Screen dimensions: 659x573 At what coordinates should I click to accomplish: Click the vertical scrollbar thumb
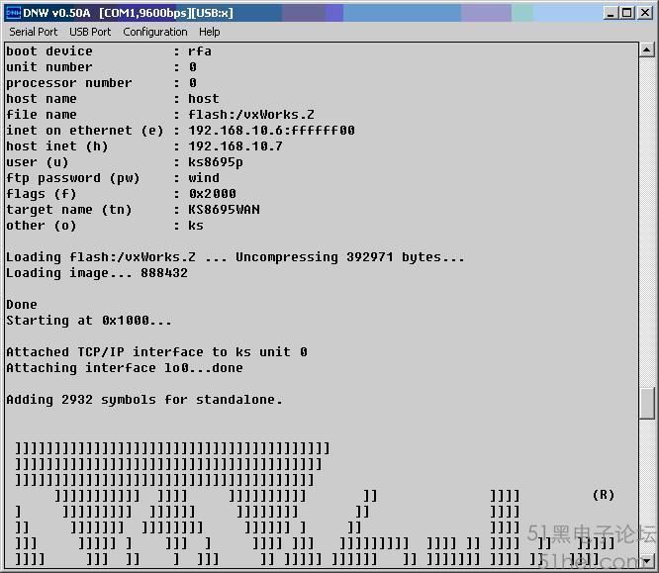point(646,403)
